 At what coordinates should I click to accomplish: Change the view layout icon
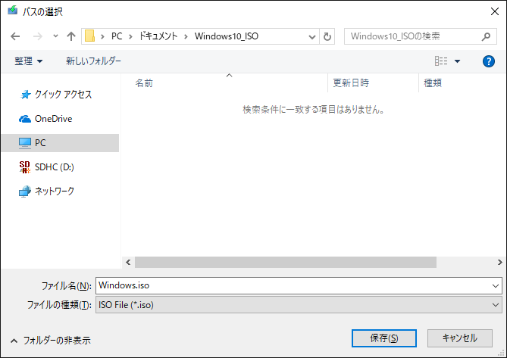pos(441,61)
